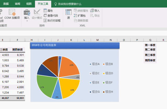Open the XML 源 source pane

(x=68, y=14)
